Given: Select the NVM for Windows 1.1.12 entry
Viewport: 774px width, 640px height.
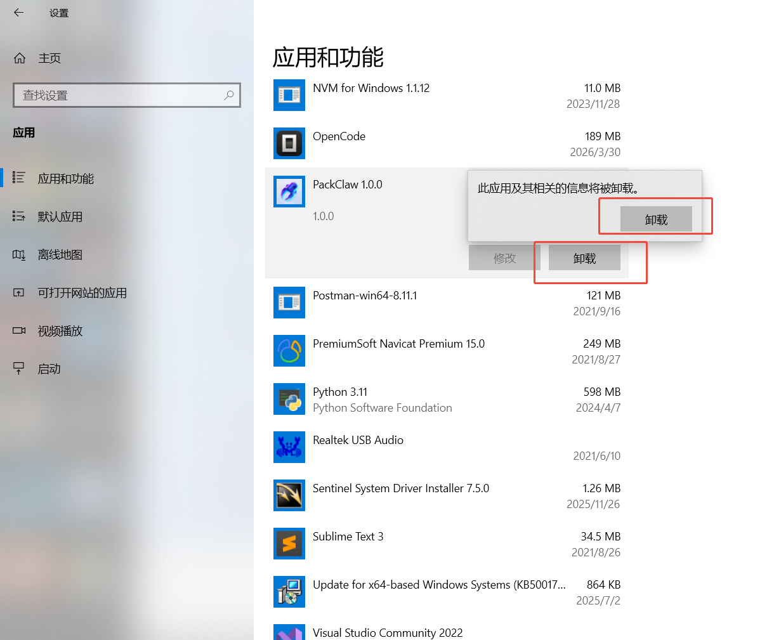Looking at the screenshot, I should pos(371,88).
